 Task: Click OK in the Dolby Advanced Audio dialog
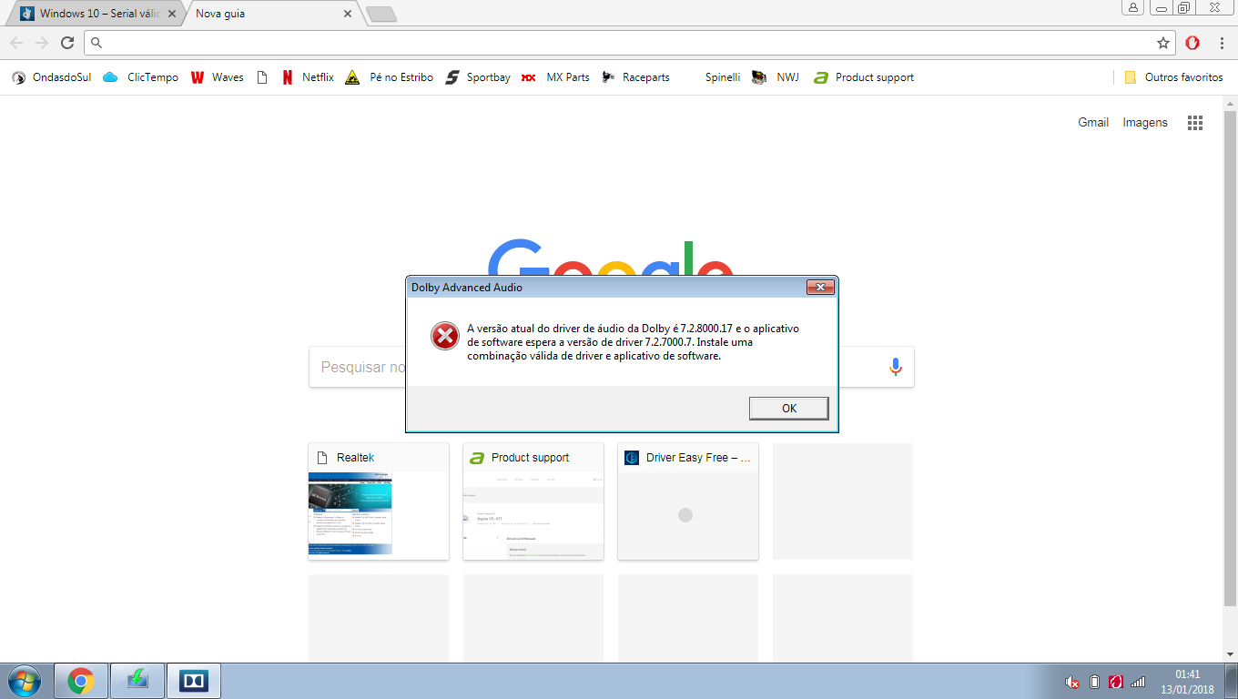click(x=788, y=408)
